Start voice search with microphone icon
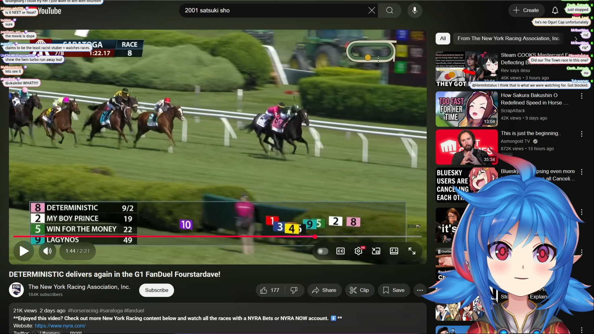The width and height of the screenshot is (594, 334). 415,10
